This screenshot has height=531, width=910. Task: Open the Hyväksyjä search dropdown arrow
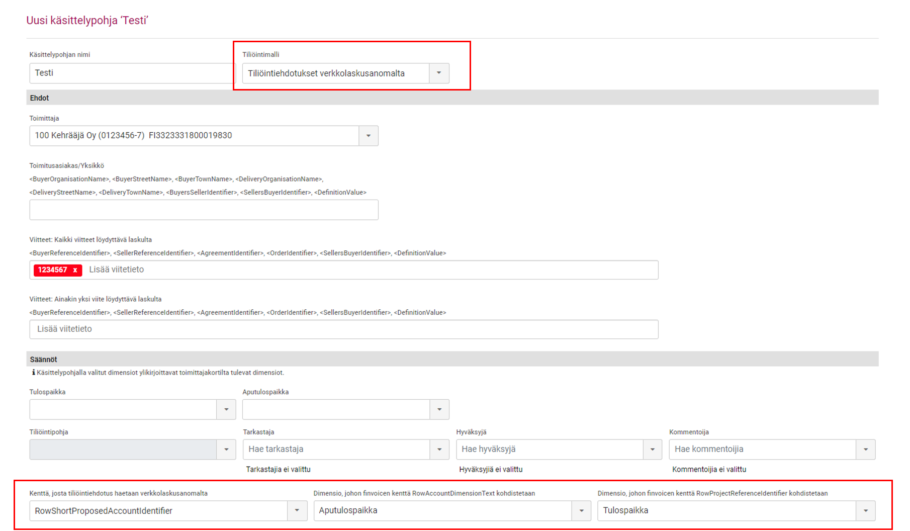652,450
